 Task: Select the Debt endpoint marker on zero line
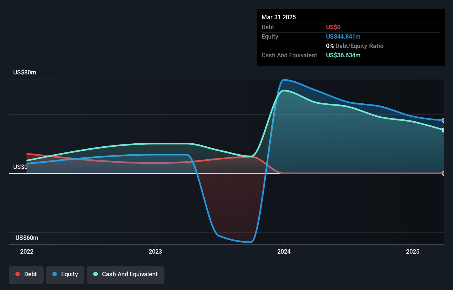click(443, 173)
